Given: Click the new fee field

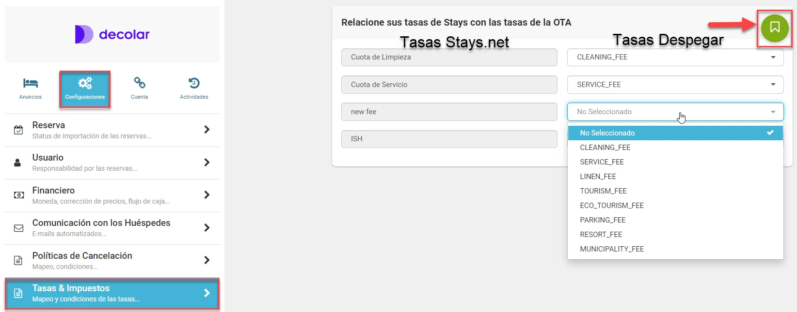Looking at the screenshot, I should click(449, 112).
